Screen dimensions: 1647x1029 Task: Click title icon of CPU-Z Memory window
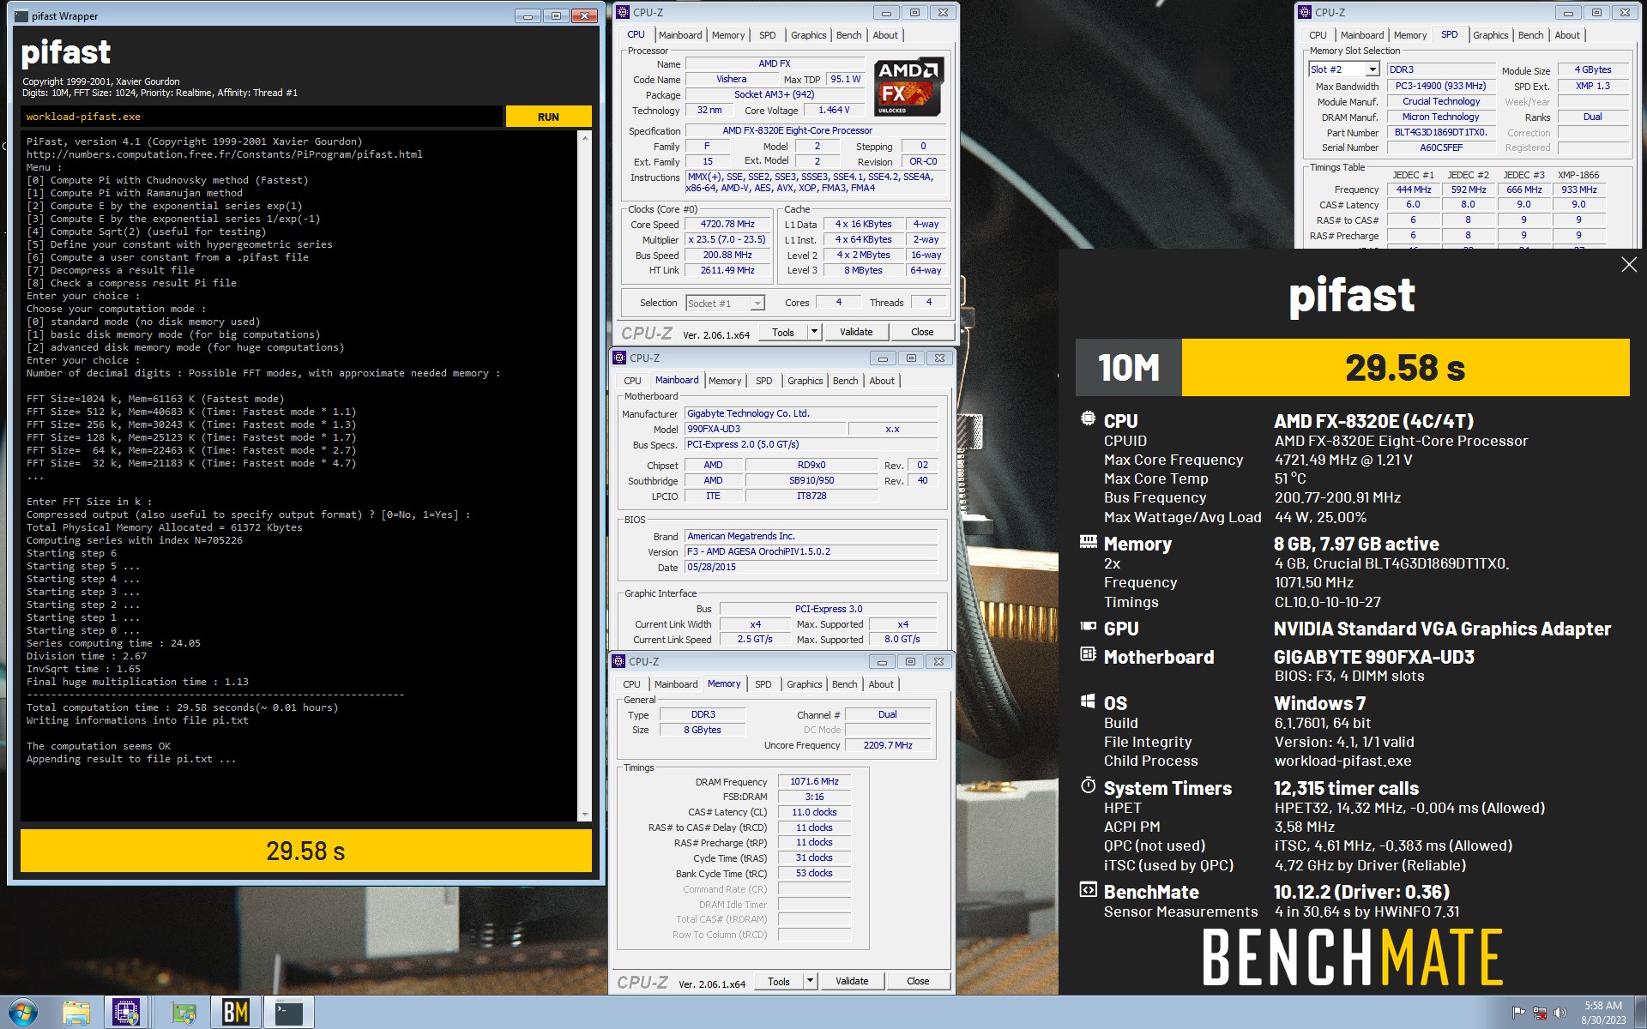pos(619,661)
